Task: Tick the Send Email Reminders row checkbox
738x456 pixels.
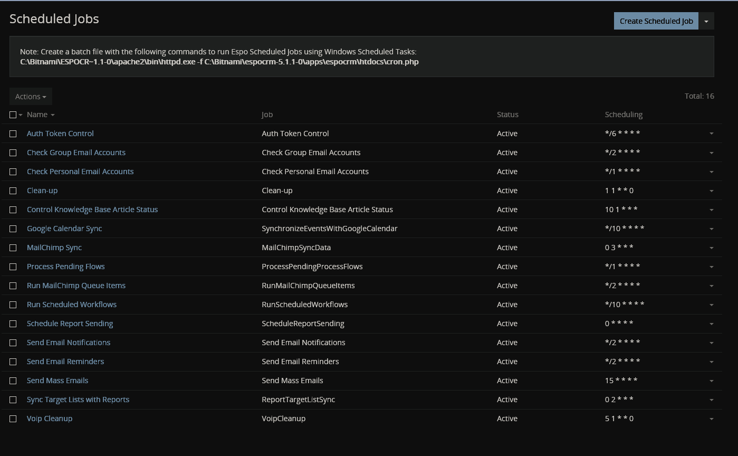Action: coord(13,362)
